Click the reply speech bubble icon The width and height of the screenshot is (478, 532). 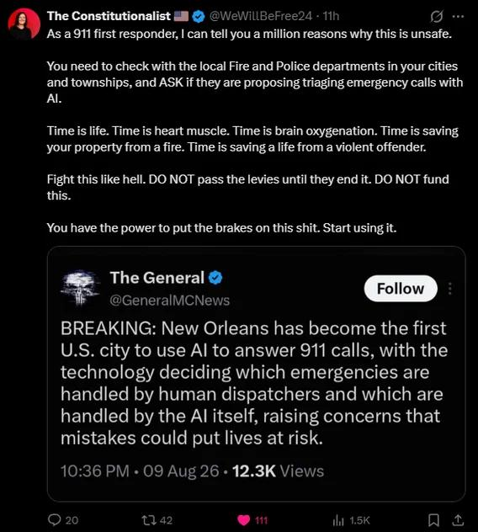click(54, 519)
